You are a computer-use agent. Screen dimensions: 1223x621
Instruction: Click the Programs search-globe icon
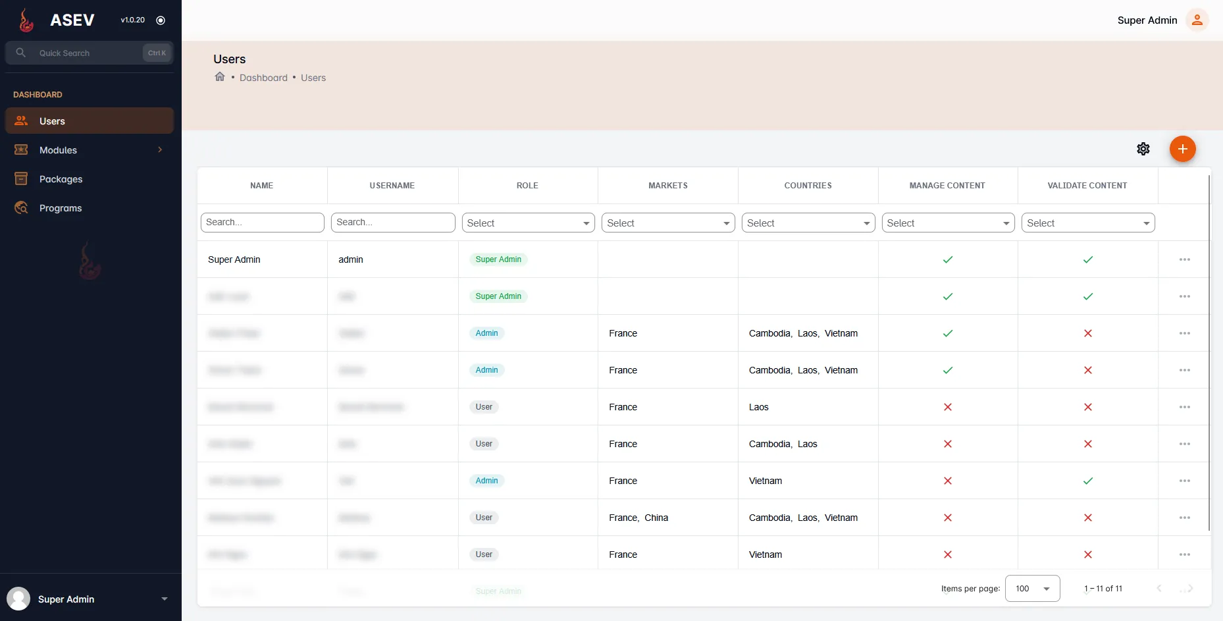pyautogui.click(x=21, y=208)
